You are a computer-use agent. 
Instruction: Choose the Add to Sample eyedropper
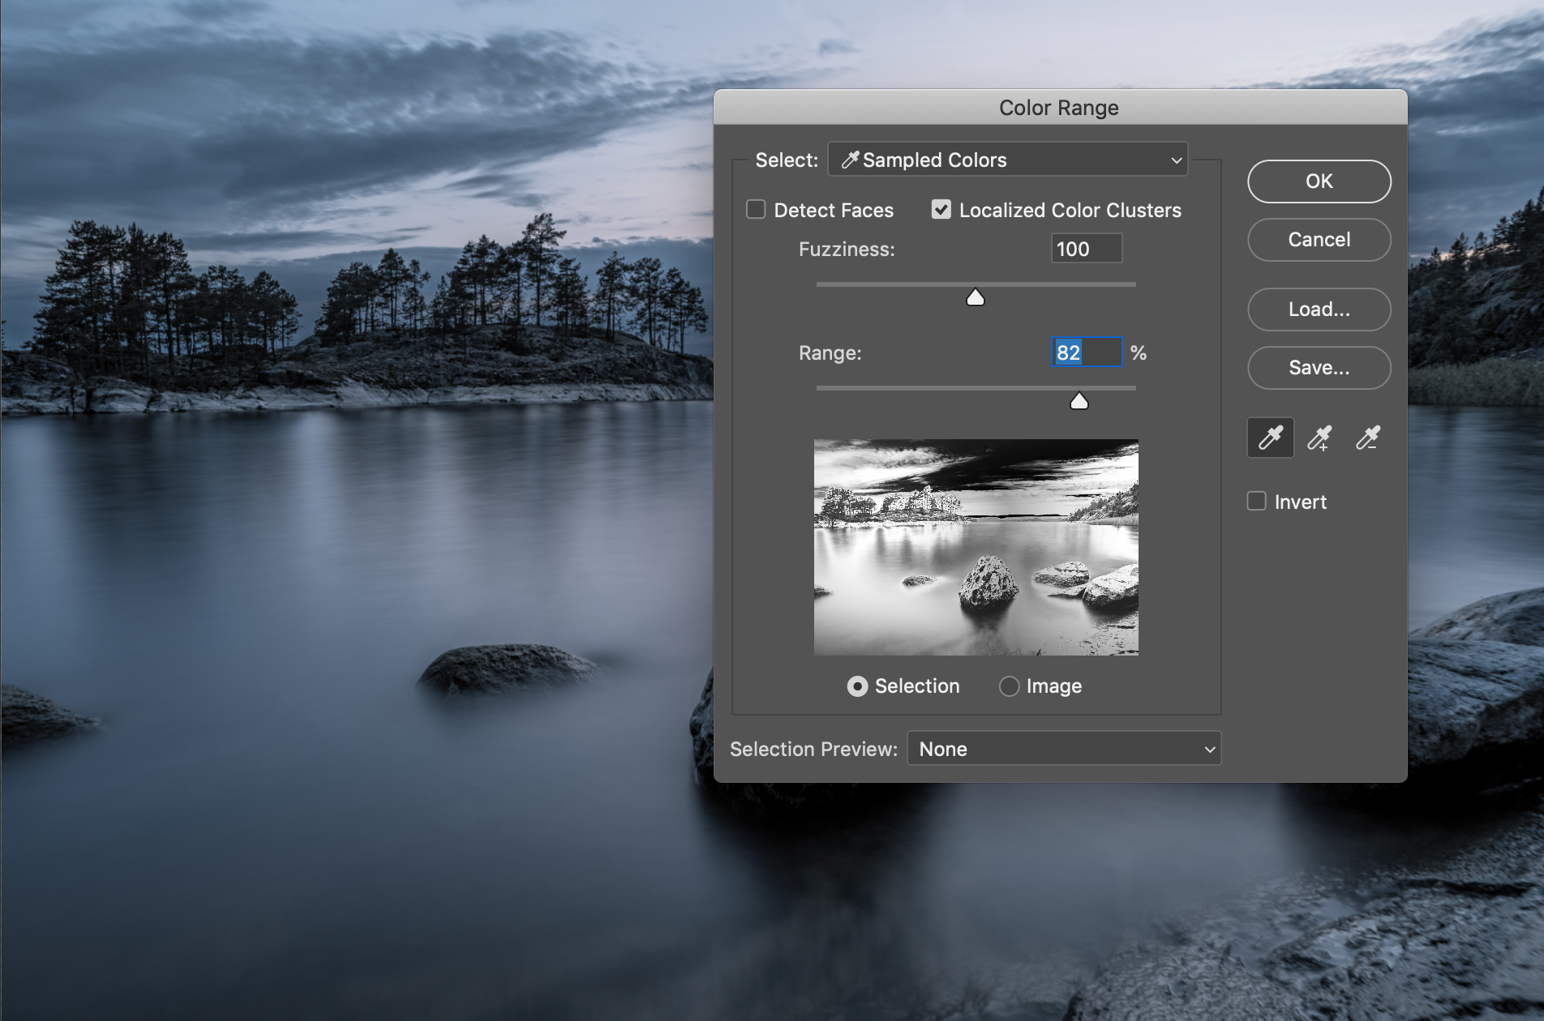[x=1319, y=438]
